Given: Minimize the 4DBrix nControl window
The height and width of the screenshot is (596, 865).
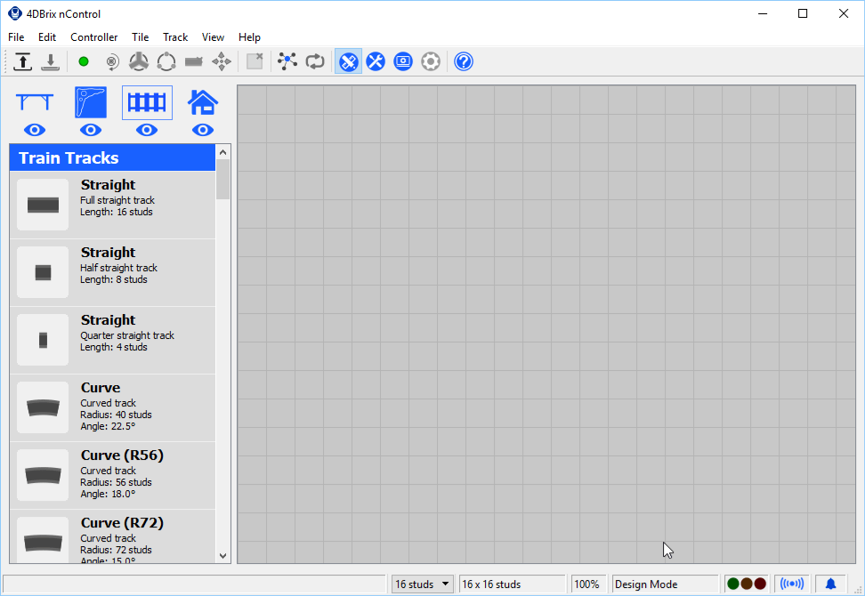Looking at the screenshot, I should click(x=763, y=13).
